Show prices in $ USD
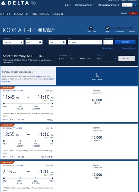The image size is (139, 192). (x=62, y=59)
